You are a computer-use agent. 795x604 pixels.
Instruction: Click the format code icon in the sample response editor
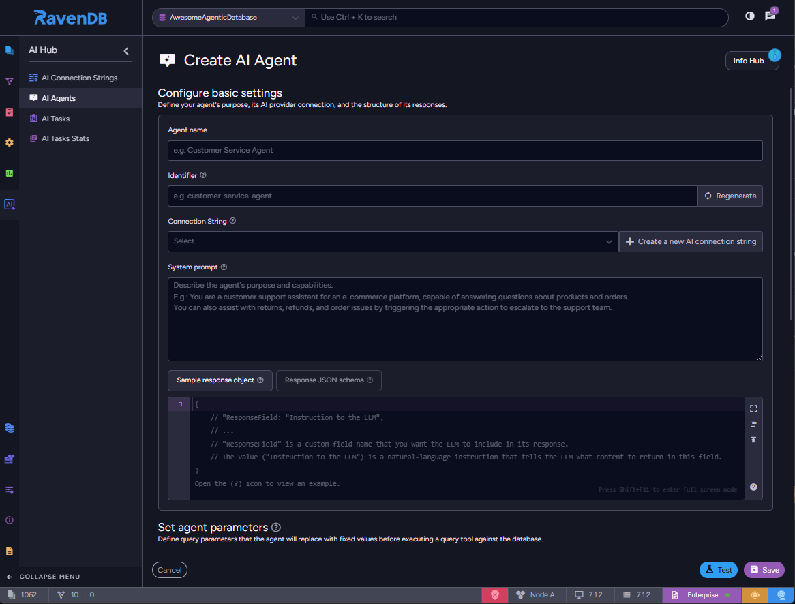click(753, 423)
